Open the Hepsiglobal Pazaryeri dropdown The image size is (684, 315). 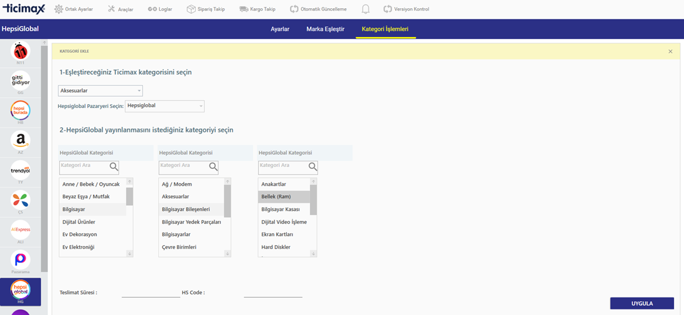point(164,106)
